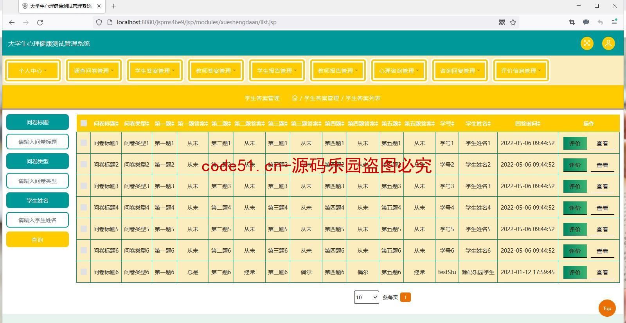626x323 pixels.
Task: Sort by 第一题 column arrows
Action: click(173, 124)
